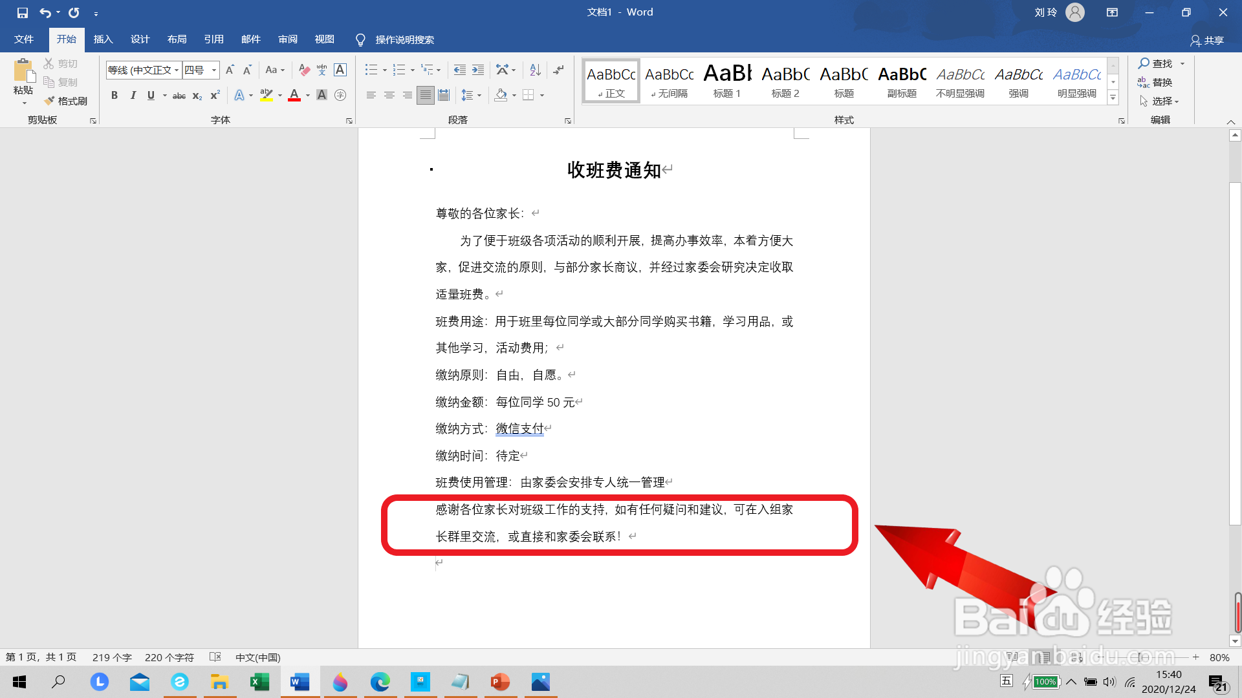The image size is (1242, 698).
Task: Increase paragraph indent
Action: tap(478, 70)
